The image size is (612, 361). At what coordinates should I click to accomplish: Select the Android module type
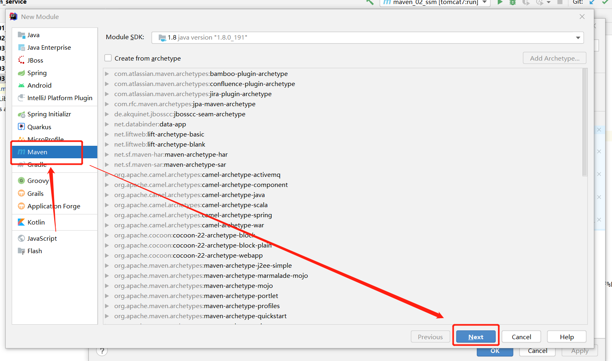[x=54, y=85]
